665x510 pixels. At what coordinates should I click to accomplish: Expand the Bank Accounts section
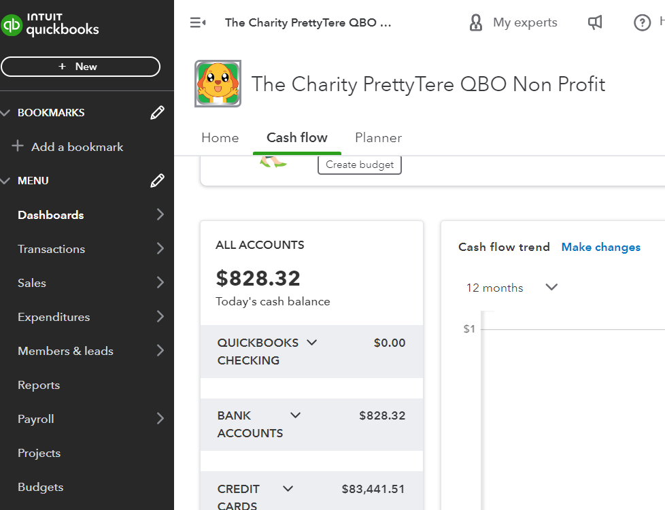(296, 415)
